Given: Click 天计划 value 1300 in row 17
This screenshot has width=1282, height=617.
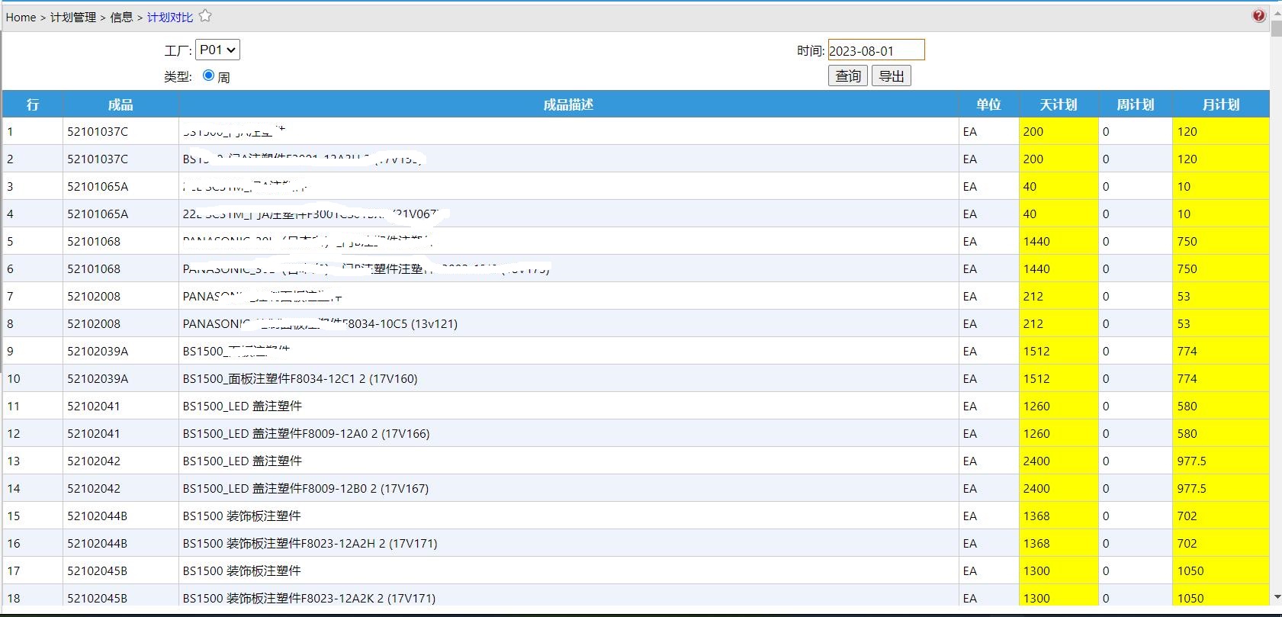Looking at the screenshot, I should (1036, 570).
